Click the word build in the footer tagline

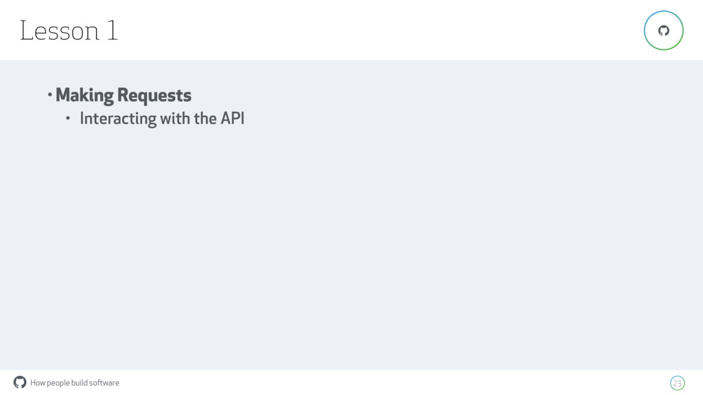coord(80,383)
